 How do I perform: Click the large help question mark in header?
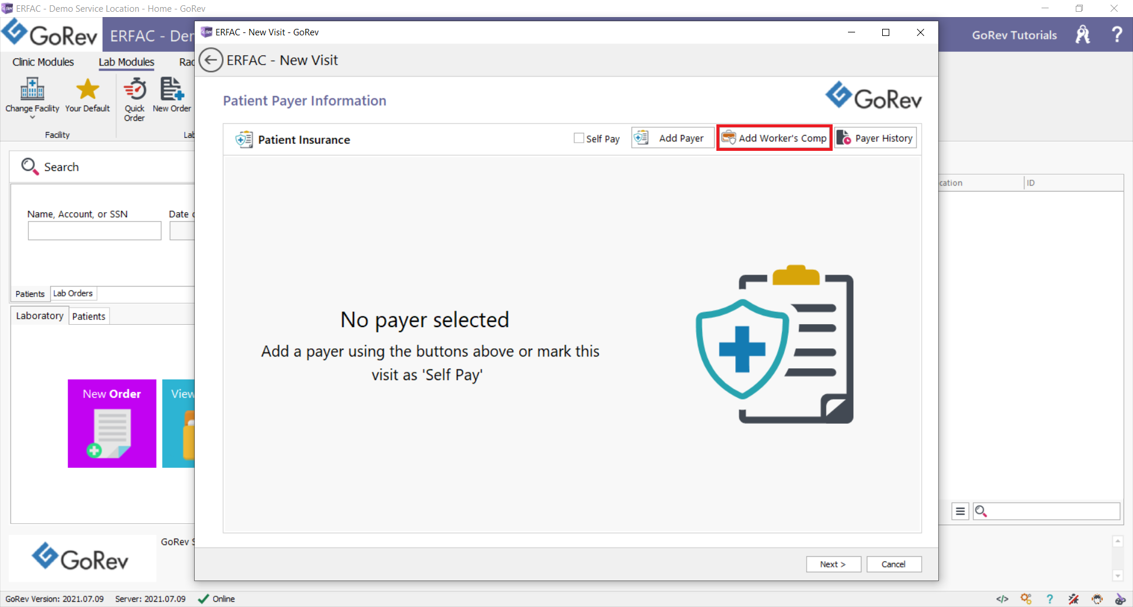(1117, 35)
